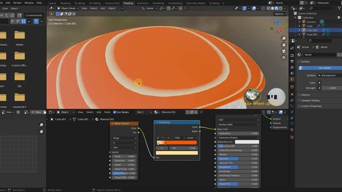
Task: Open the Object Mode dropdown
Action: 68,9
